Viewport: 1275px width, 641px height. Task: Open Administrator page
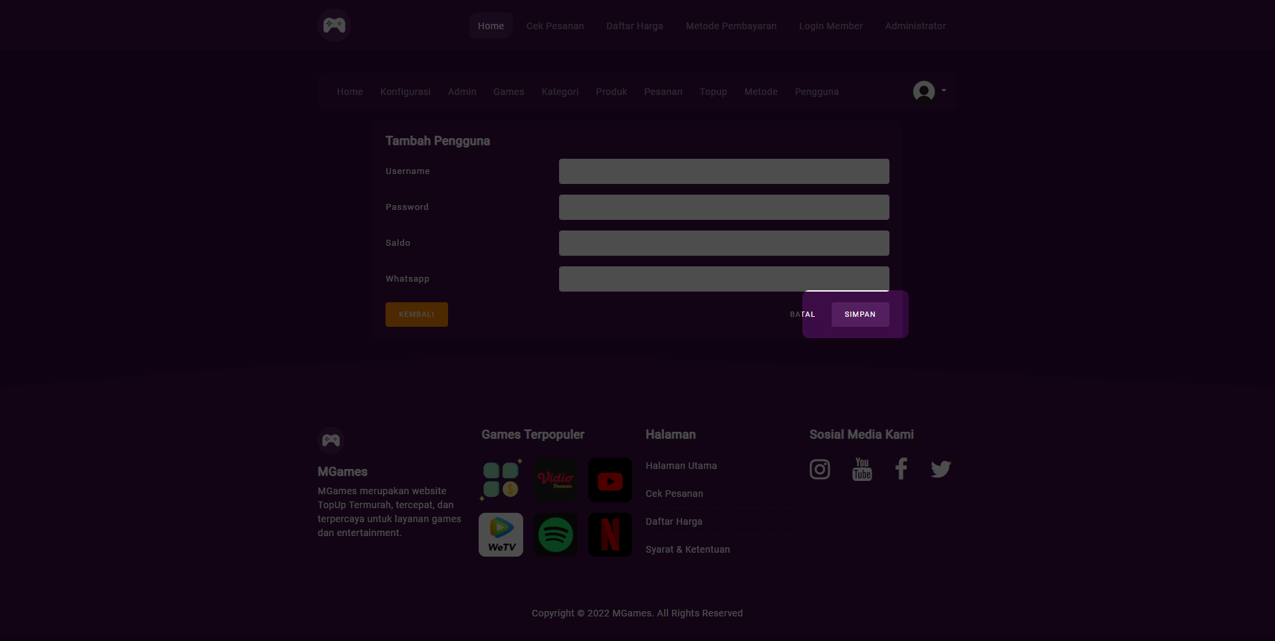tap(915, 26)
